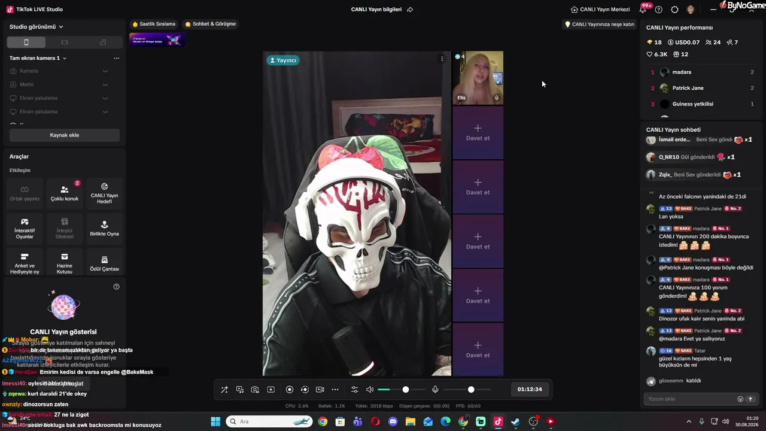The height and width of the screenshot is (431, 766).
Task: Open the Hazine Kutusu tool
Action: pyautogui.click(x=65, y=263)
